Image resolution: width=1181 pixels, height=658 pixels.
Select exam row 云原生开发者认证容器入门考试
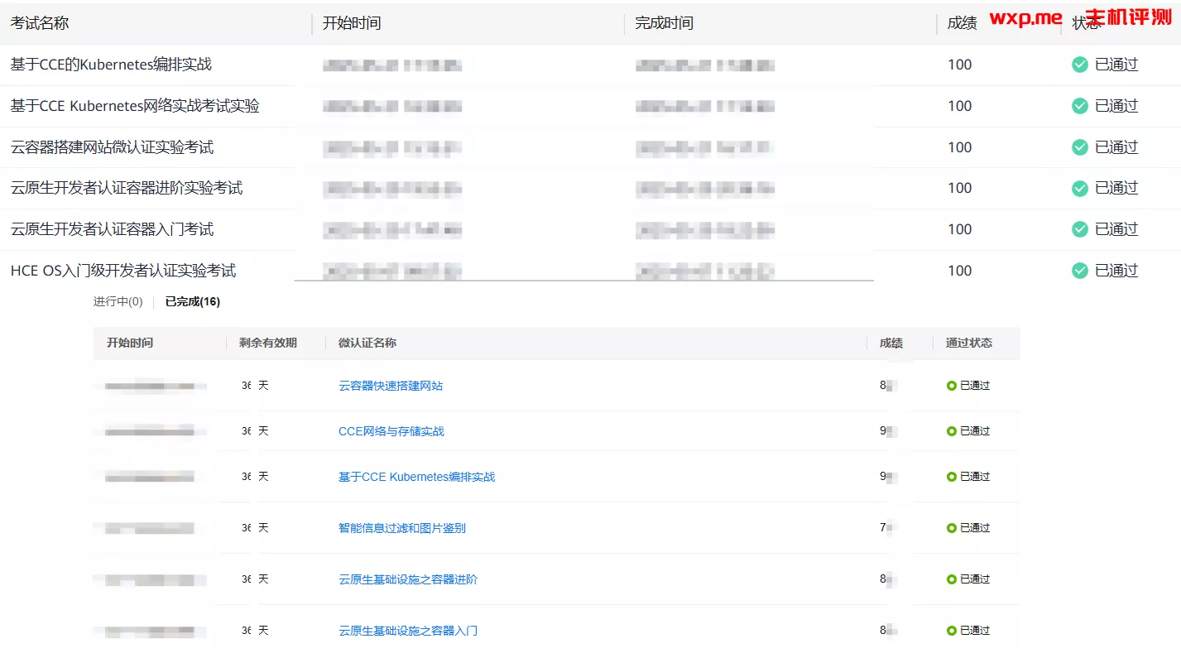pos(590,229)
